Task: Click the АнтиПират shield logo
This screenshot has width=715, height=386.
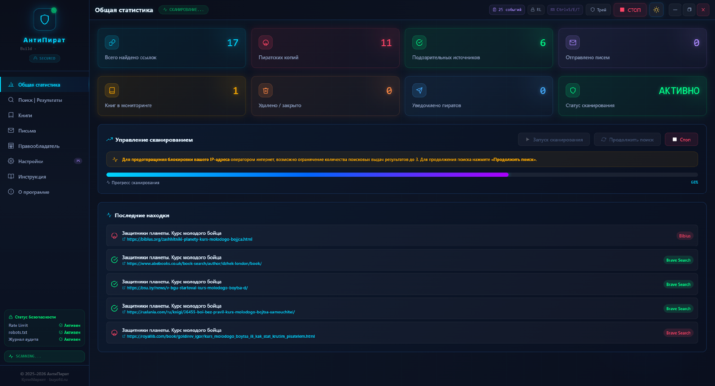Action: coord(44,18)
